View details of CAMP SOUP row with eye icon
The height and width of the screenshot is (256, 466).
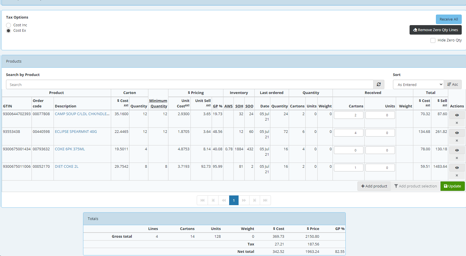[x=457, y=115]
